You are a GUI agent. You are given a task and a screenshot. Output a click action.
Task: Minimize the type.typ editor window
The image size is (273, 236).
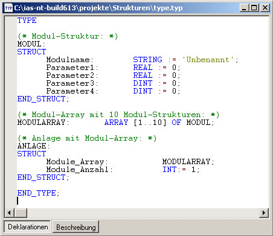(244, 8)
